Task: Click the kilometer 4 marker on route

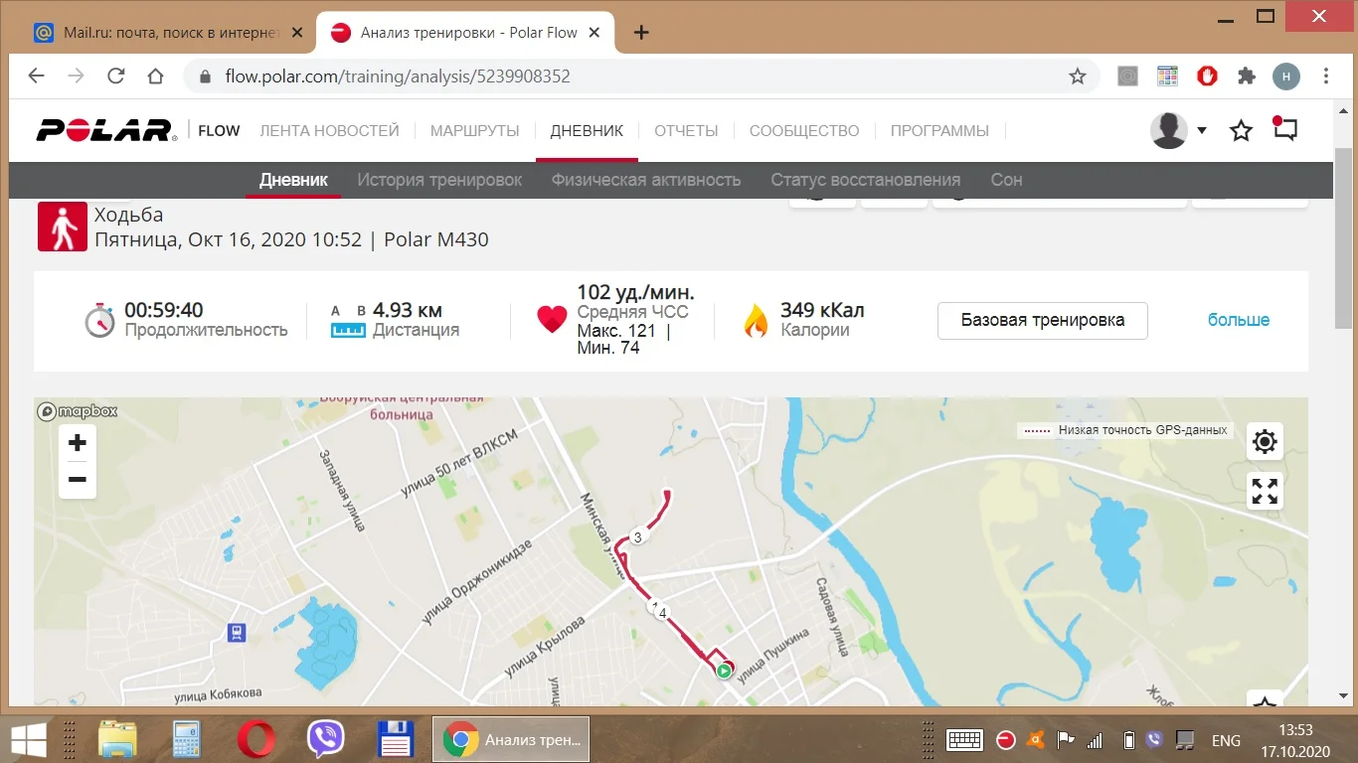Action: pyautogui.click(x=662, y=613)
